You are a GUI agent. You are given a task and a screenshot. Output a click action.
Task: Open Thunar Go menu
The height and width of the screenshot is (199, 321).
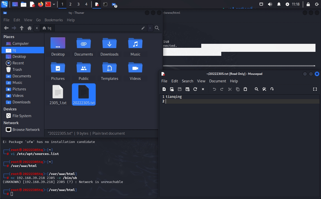[x=38, y=20]
